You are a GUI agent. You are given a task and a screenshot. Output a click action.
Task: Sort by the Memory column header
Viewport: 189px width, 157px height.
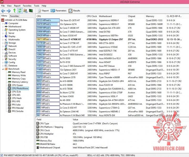155,16
